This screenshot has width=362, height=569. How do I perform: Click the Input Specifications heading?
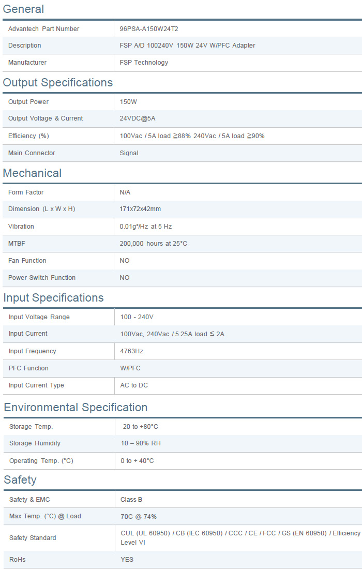tap(53, 298)
